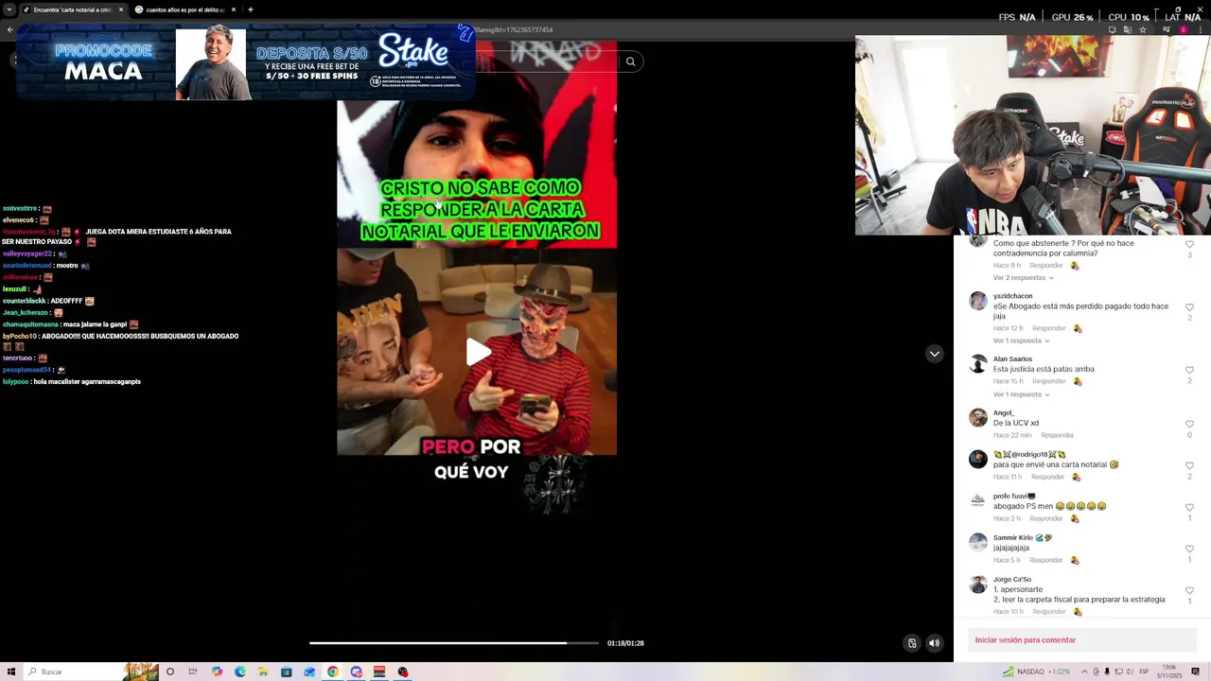Screen dimensions: 1211x681
Task: Open the Windows Start menu
Action: tap(10, 672)
